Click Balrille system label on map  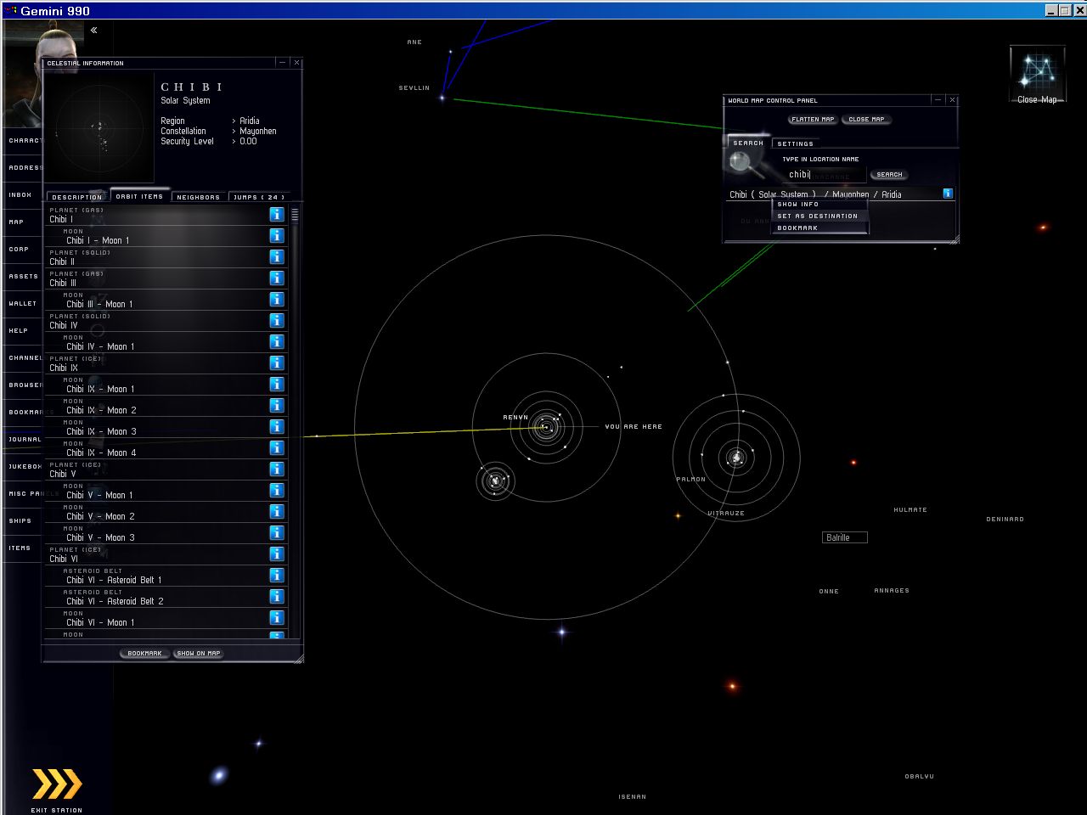click(845, 537)
